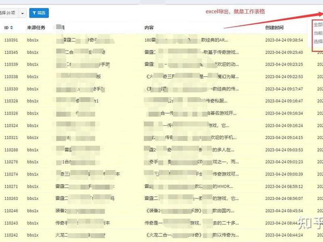Click the 创建时间 column header

[274, 27]
